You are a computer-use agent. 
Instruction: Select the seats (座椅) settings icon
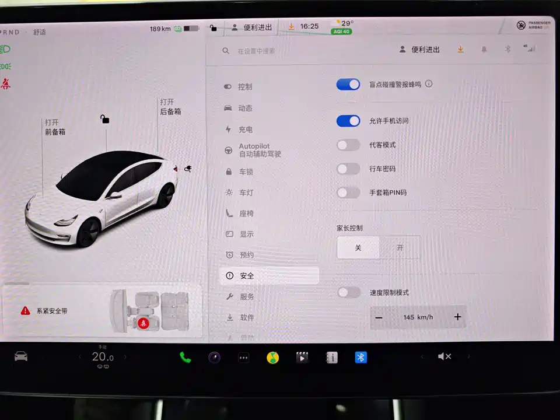[244, 213]
